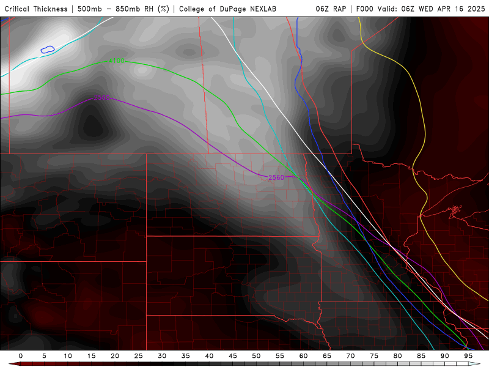Click the "55" value on the color scale
489x367 pixels.
280,356
